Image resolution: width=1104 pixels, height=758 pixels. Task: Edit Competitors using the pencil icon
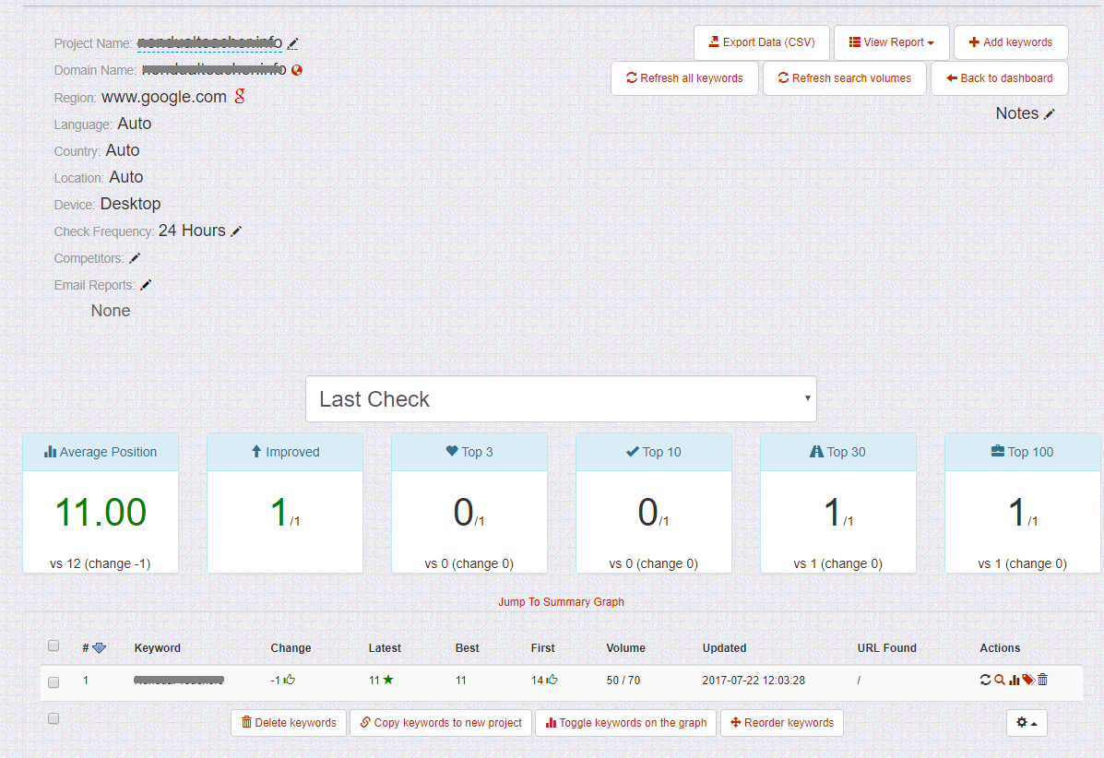click(x=135, y=258)
